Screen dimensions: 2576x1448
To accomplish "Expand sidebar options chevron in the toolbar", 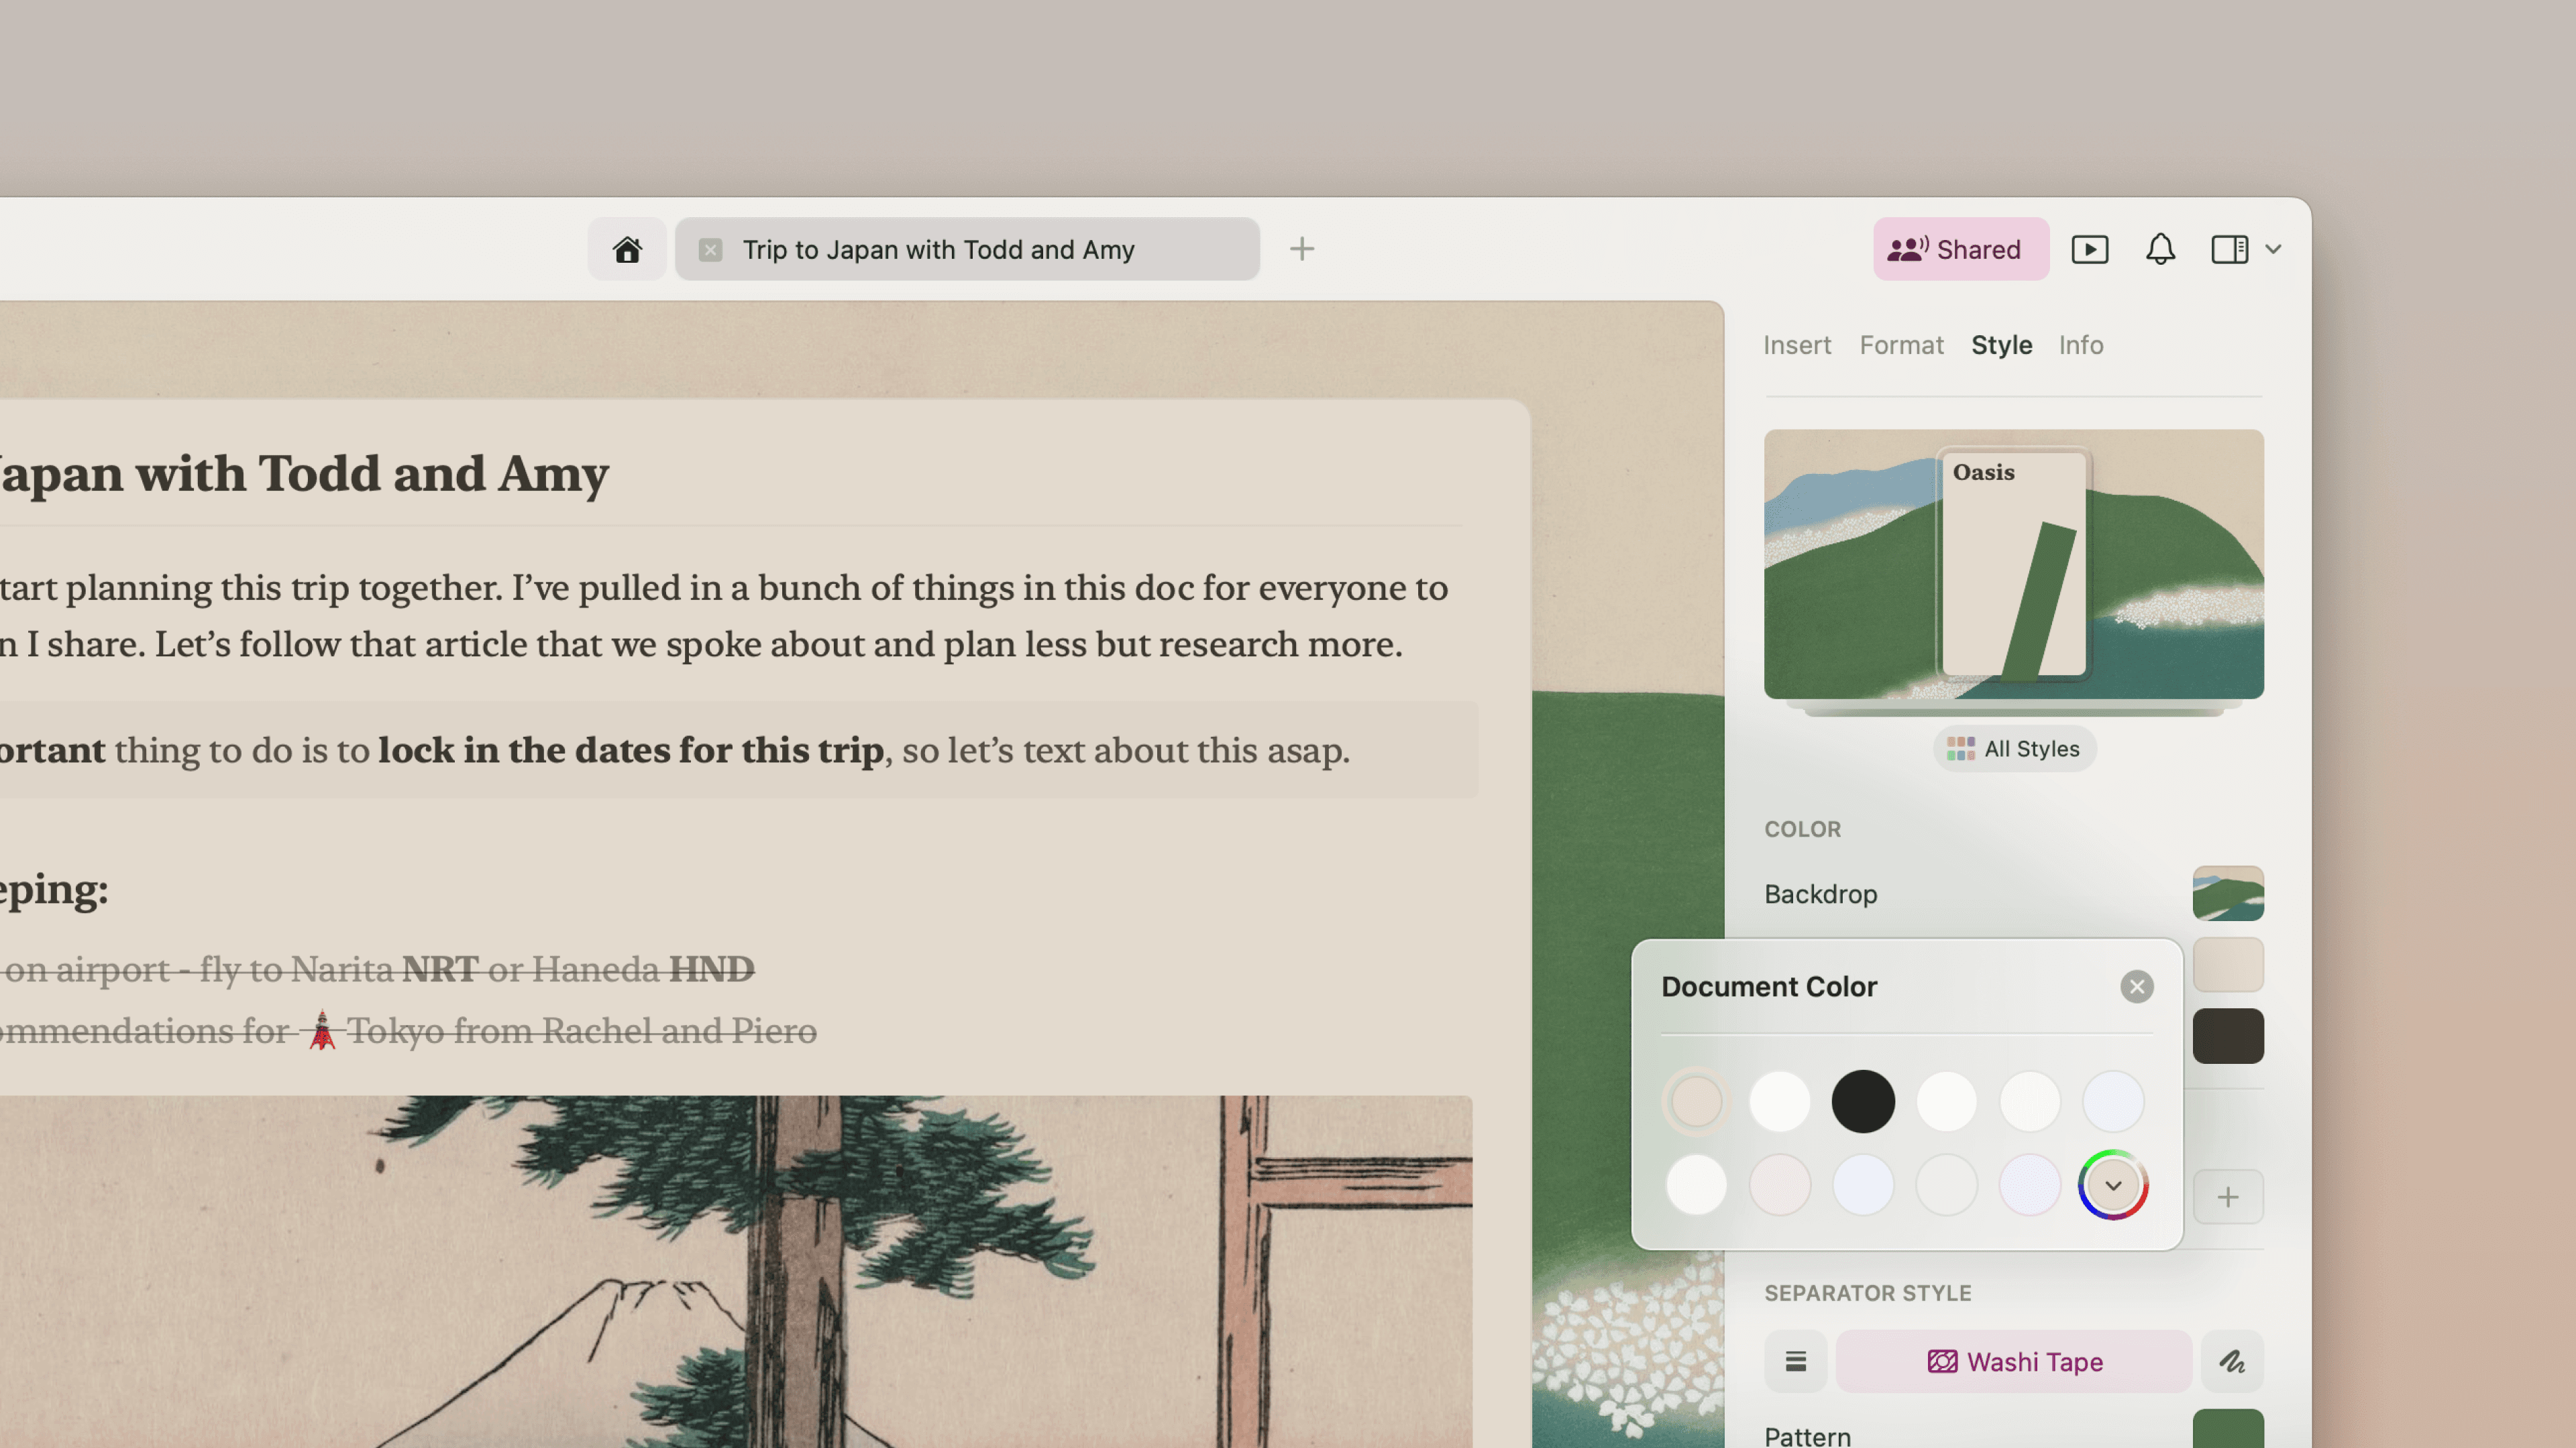I will click(2273, 249).
